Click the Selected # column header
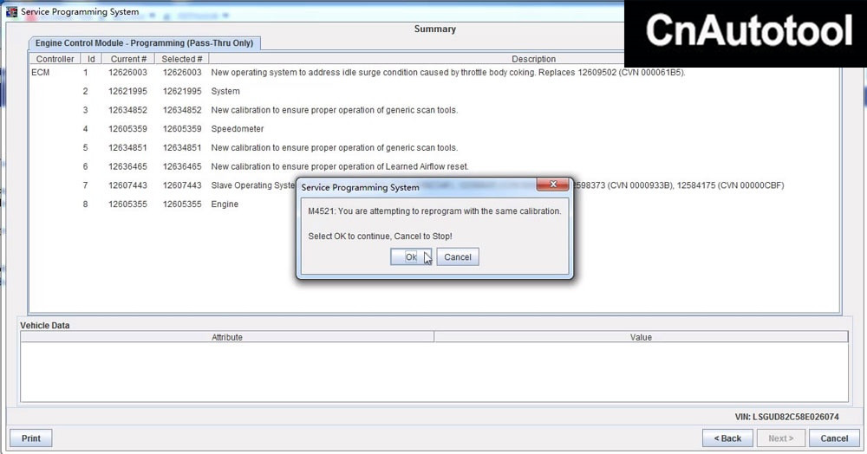The height and width of the screenshot is (454, 867). [x=182, y=59]
